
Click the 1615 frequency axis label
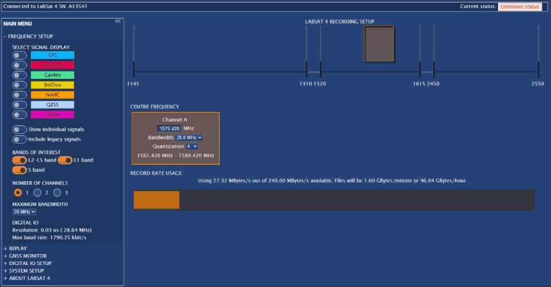[419, 84]
